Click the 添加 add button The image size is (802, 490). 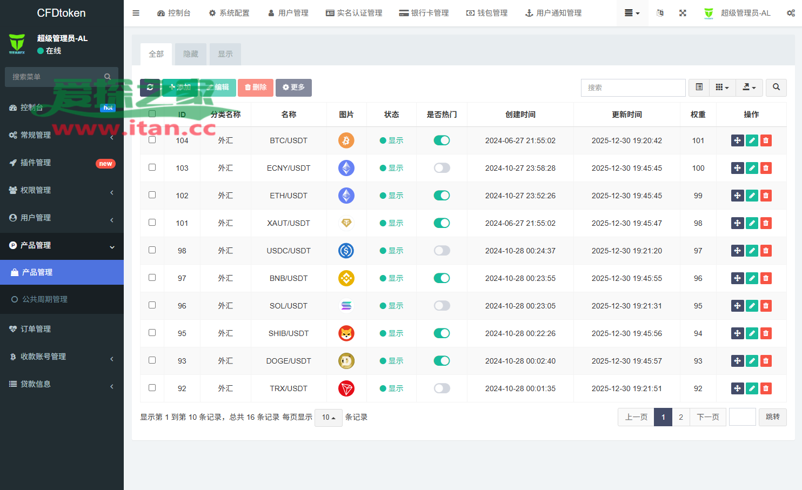[180, 88]
